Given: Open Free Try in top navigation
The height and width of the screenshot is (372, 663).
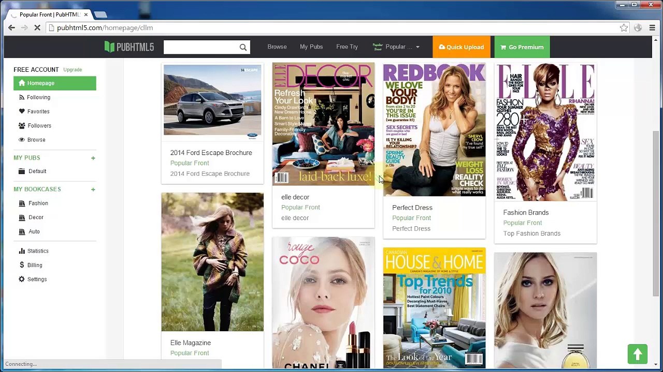Looking at the screenshot, I should (x=347, y=47).
